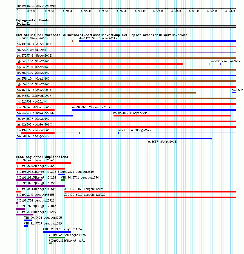
Task: Click the %ID:95.3326|Length:1714 label
Action: coord(67,241)
